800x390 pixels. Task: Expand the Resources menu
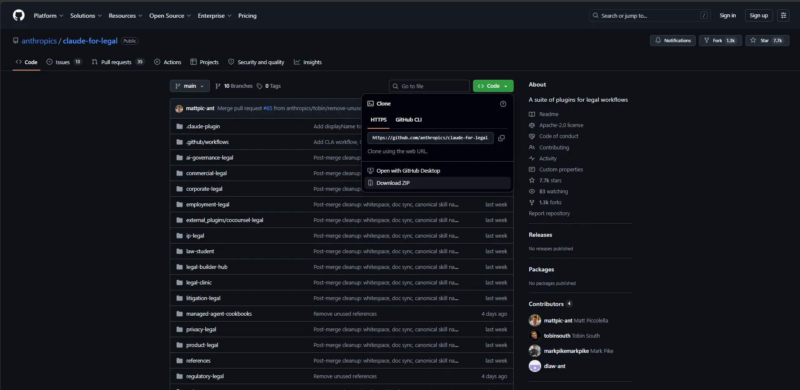pos(125,16)
